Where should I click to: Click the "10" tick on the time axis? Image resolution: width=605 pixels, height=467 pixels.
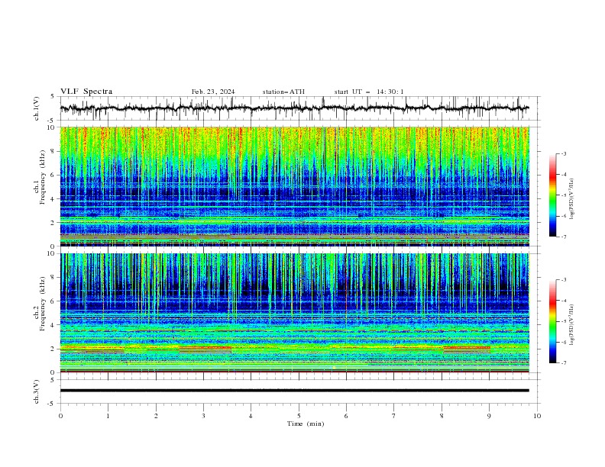pos(537,416)
